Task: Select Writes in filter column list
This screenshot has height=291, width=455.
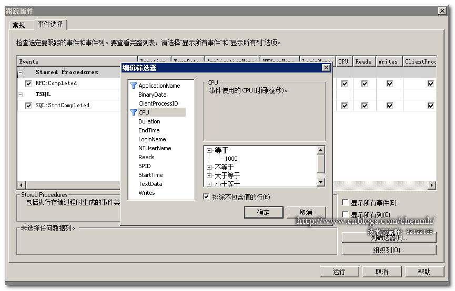Action: pyautogui.click(x=147, y=193)
